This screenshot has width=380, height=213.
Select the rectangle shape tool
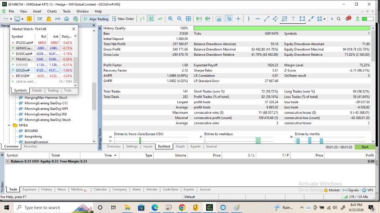coord(302,19)
